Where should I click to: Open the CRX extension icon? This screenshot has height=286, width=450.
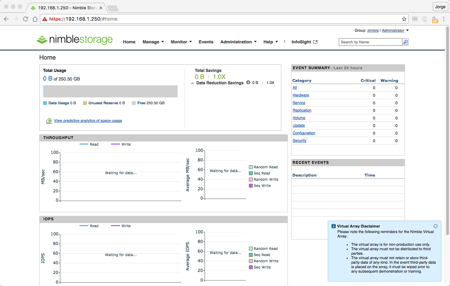[x=415, y=19]
